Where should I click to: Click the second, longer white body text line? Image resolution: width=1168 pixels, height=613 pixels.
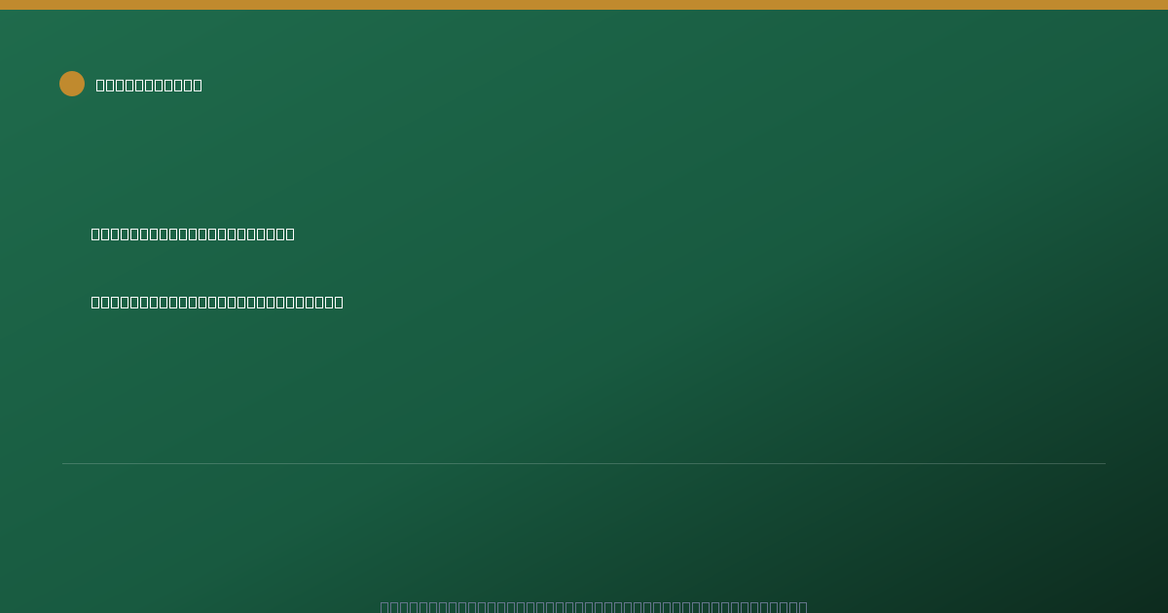217,302
